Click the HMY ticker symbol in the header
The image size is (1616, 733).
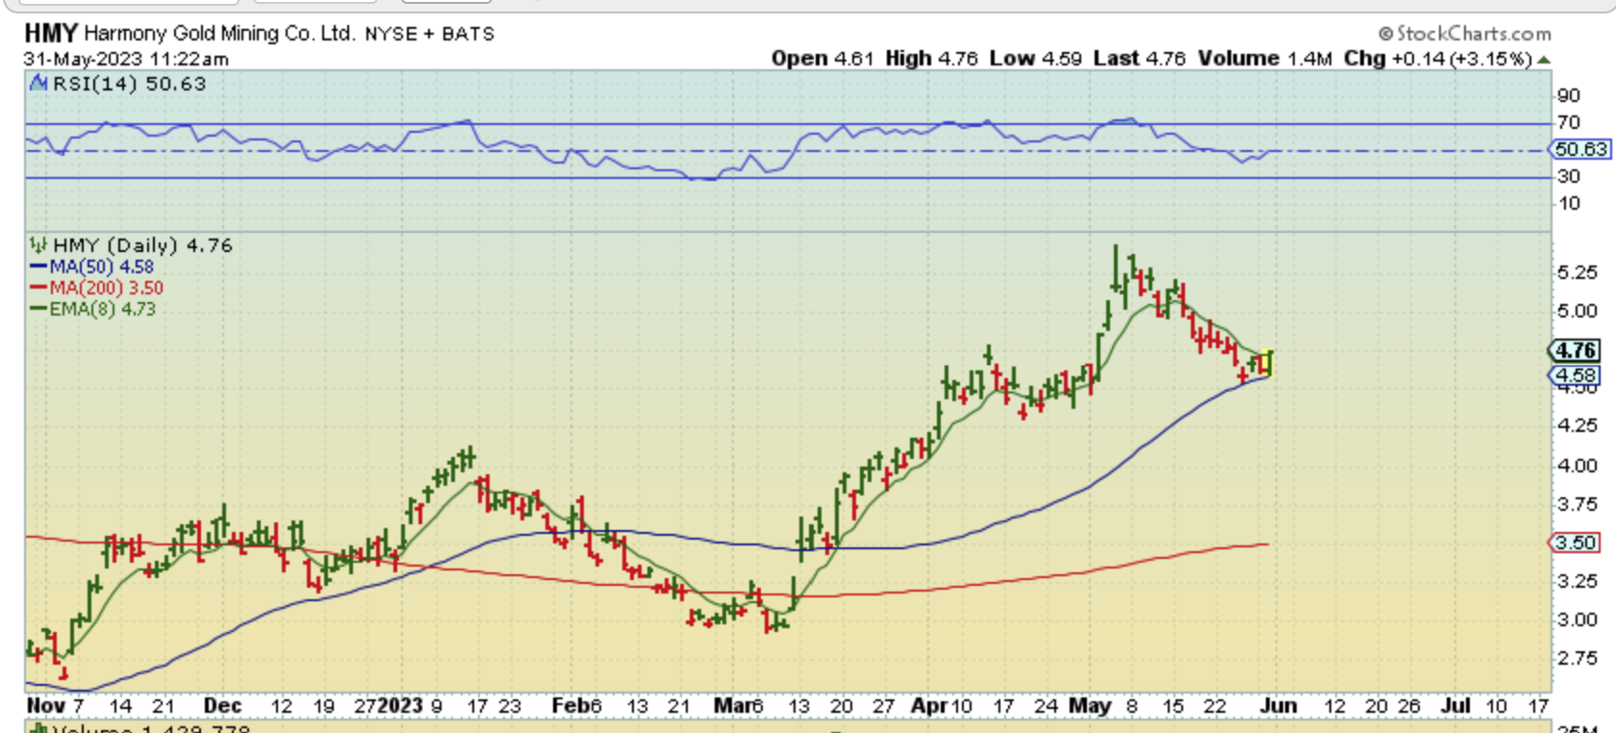[51, 34]
